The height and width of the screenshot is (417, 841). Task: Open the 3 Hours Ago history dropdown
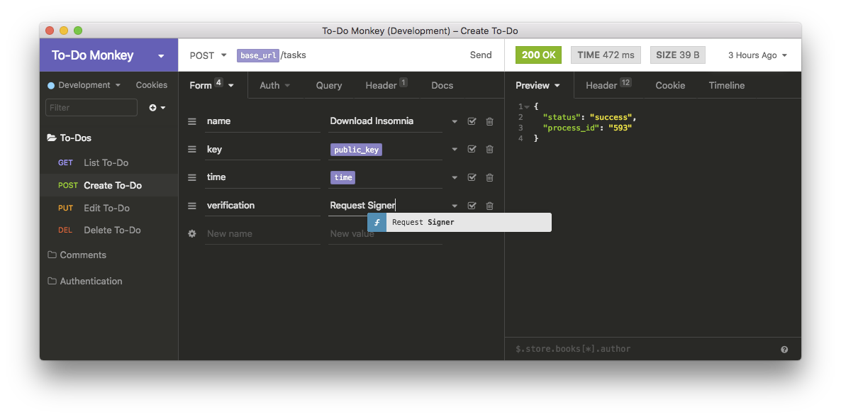point(757,55)
